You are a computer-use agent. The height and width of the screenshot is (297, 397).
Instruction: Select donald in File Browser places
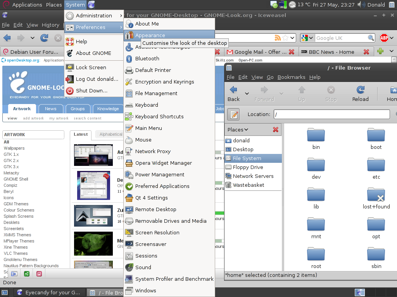[x=253, y=141]
